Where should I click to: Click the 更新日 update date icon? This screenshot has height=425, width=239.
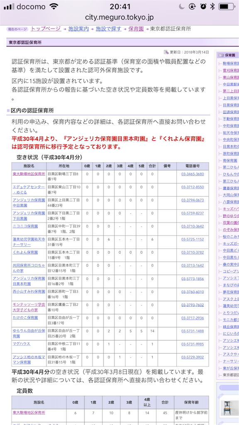(166, 52)
